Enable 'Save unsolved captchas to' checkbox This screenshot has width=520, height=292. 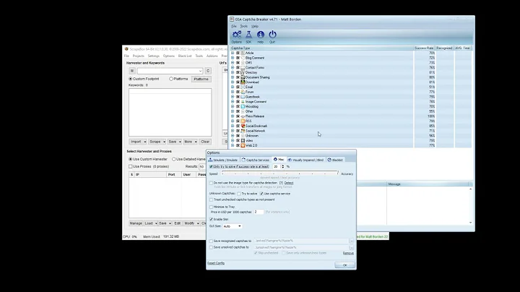coord(211,247)
